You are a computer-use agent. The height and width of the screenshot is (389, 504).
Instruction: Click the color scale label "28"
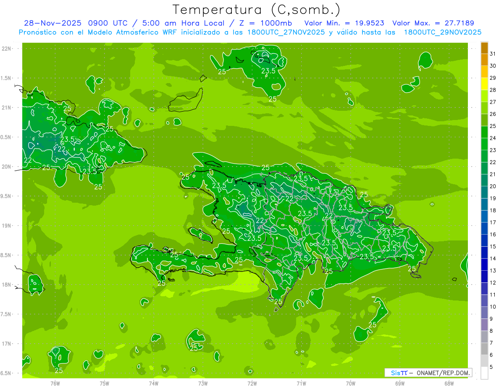(x=493, y=90)
